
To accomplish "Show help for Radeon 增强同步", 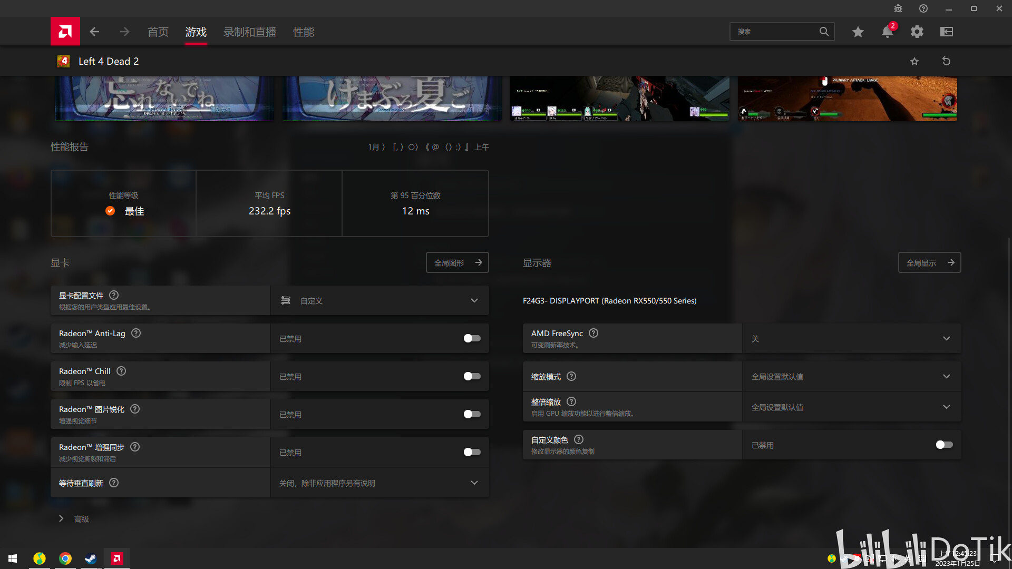I will tap(135, 447).
